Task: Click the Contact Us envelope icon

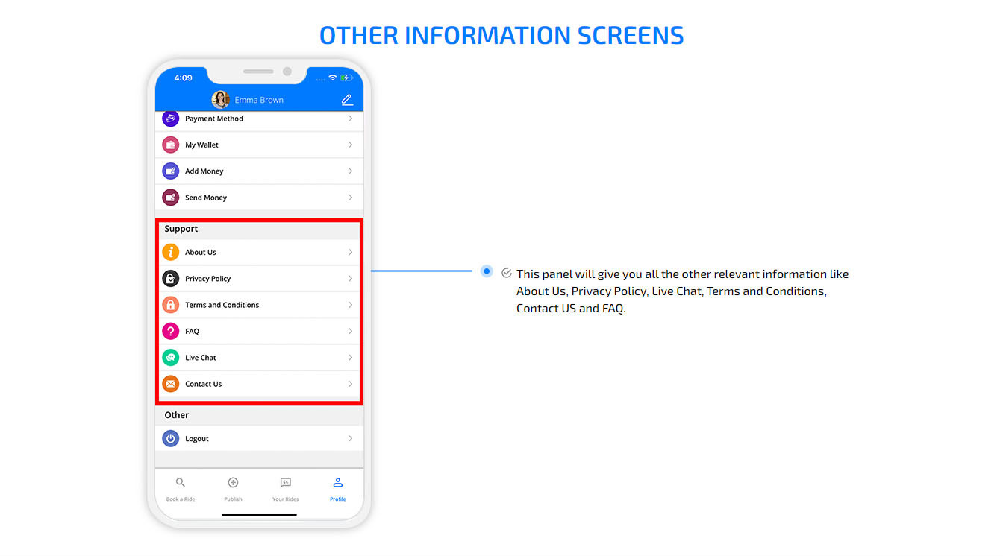Action: 171,384
